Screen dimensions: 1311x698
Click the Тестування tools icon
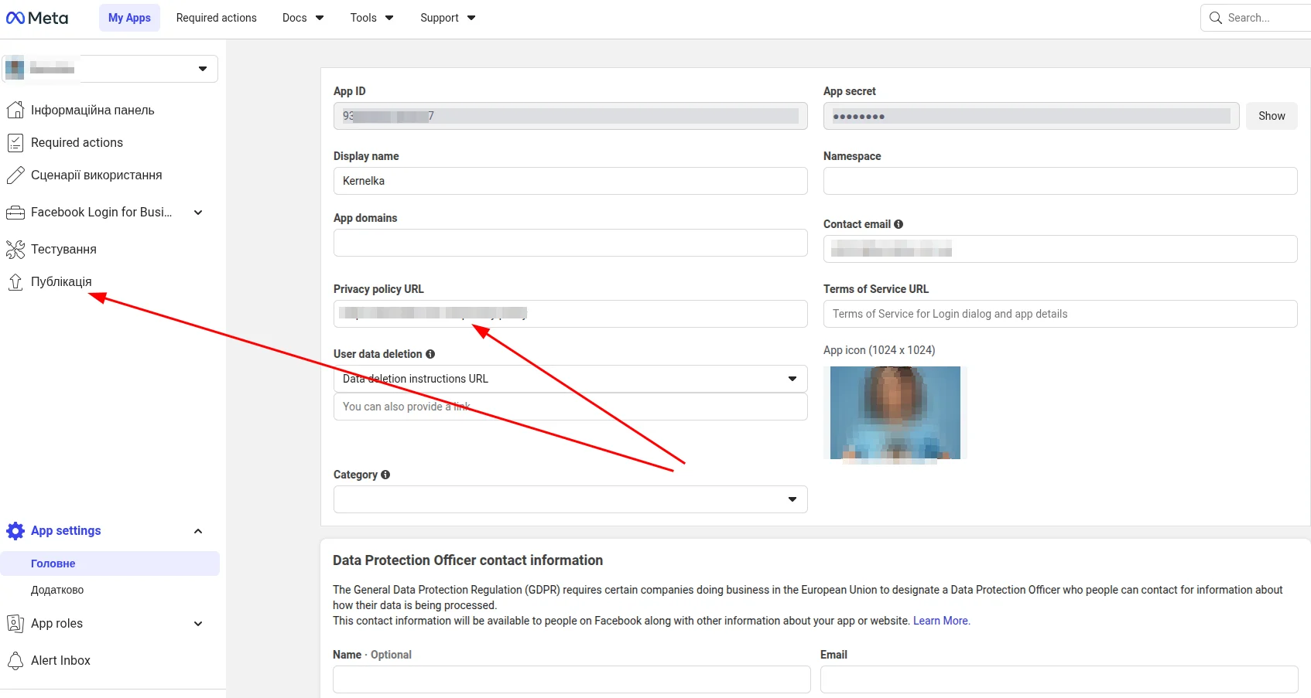point(15,249)
